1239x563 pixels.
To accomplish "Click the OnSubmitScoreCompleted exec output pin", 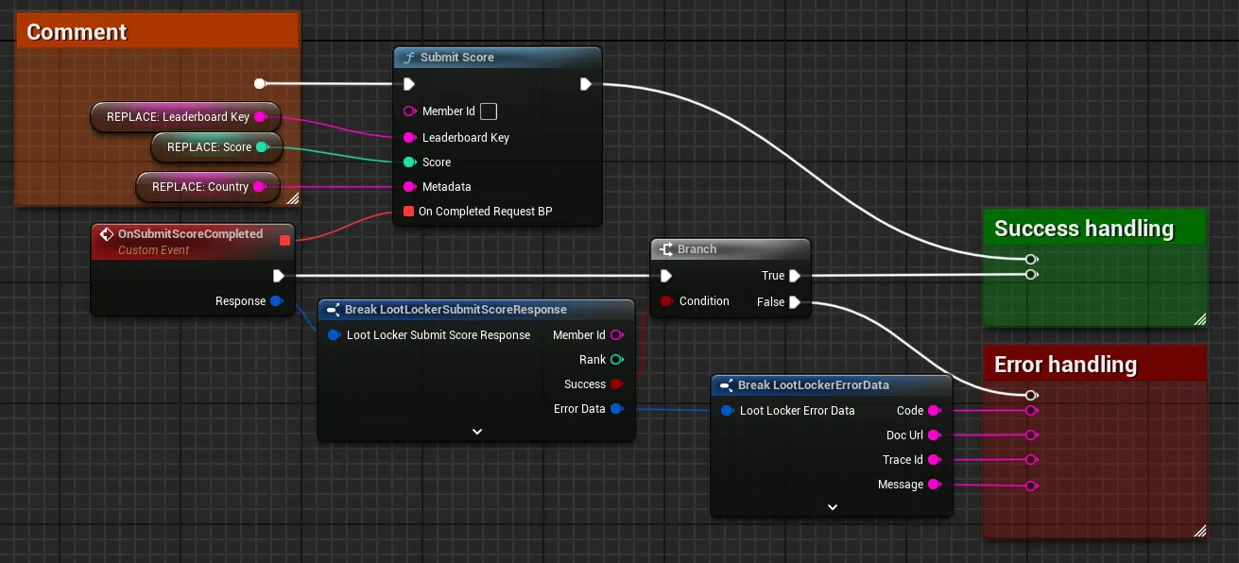I will coord(278,276).
